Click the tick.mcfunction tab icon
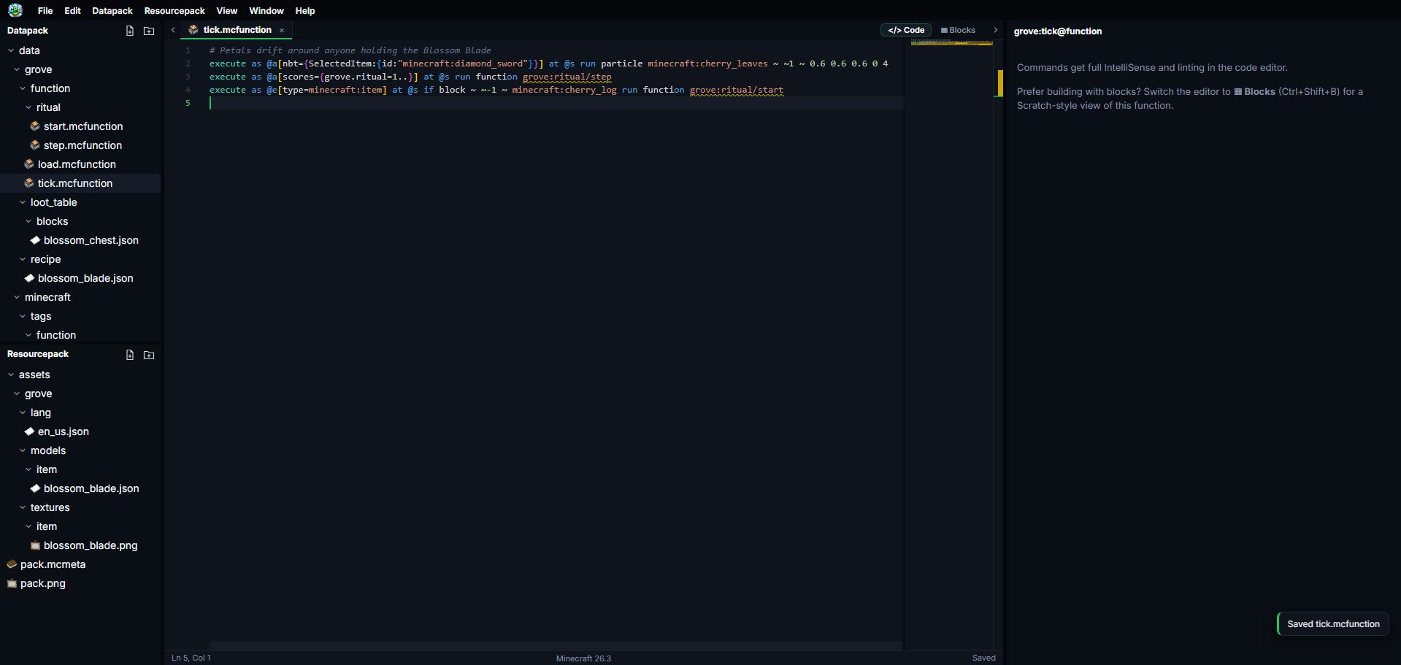This screenshot has width=1401, height=665. [x=193, y=30]
